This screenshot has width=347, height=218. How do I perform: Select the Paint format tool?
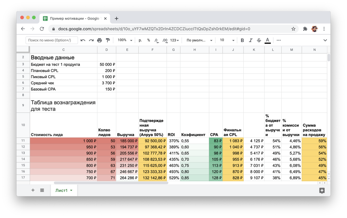[x=107, y=40]
